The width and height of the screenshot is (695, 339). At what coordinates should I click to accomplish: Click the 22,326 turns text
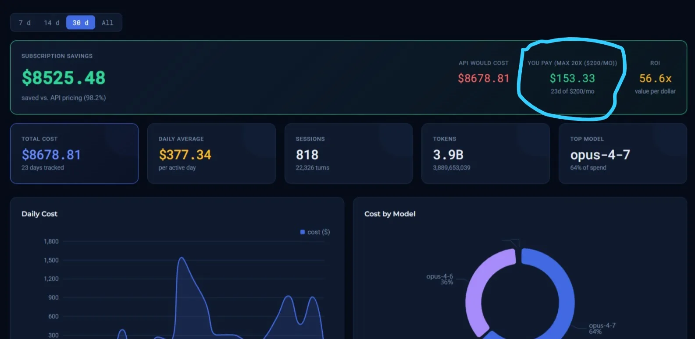coord(312,168)
